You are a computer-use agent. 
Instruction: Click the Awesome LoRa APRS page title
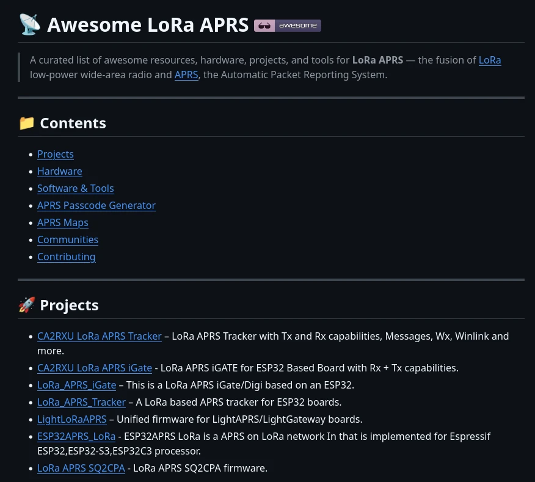[x=148, y=25]
